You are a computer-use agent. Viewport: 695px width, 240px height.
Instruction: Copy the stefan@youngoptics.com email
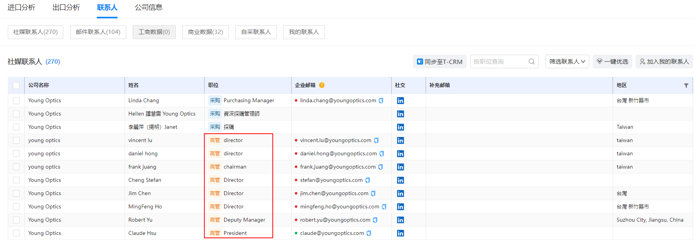pyautogui.click(x=368, y=180)
